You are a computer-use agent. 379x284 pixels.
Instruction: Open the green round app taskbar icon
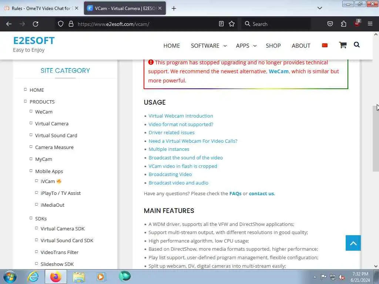125,276
